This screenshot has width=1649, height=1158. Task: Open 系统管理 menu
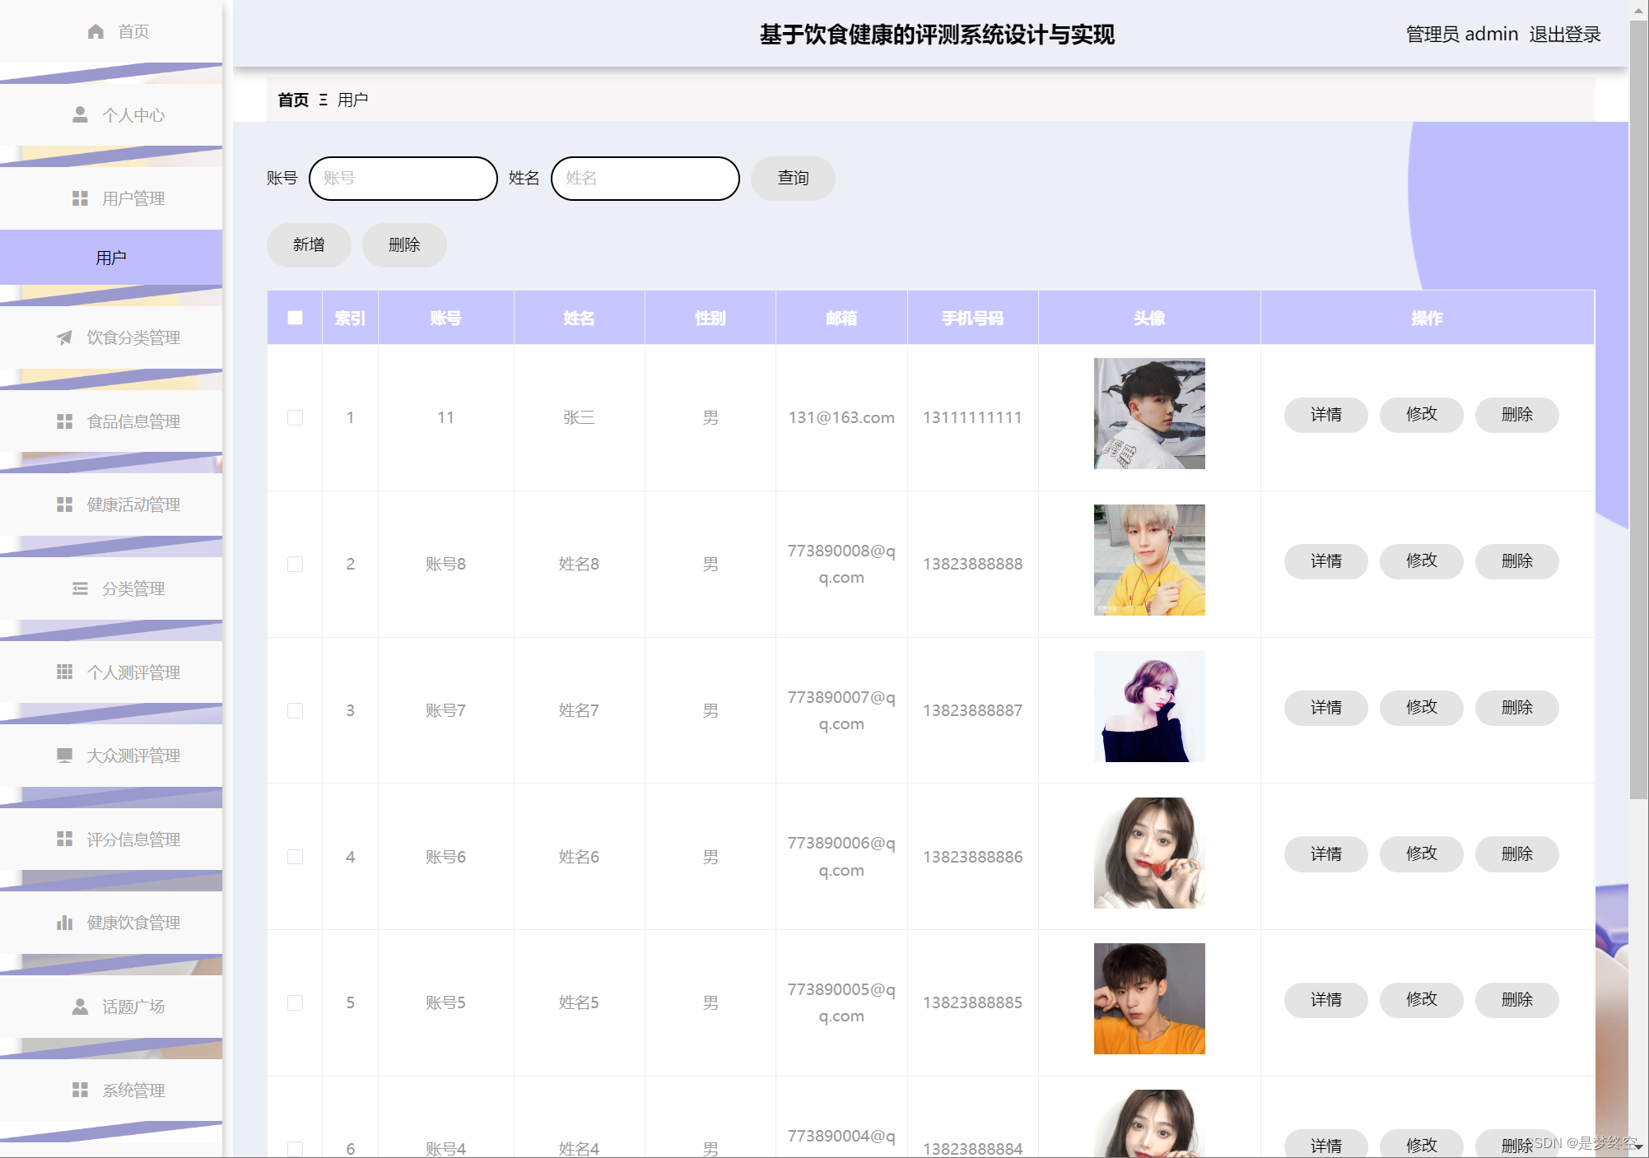[x=111, y=1091]
